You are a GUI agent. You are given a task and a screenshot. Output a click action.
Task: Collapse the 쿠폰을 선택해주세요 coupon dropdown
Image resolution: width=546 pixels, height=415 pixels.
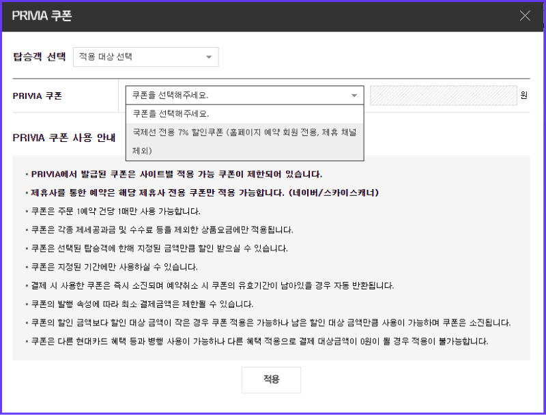[245, 95]
